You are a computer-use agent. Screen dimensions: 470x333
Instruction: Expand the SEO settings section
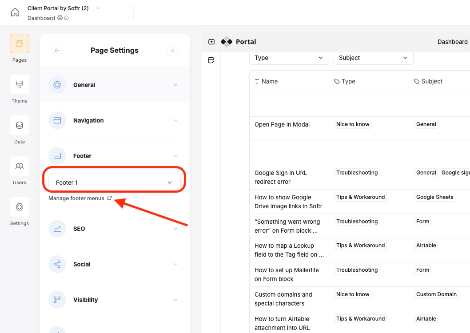[x=115, y=229]
